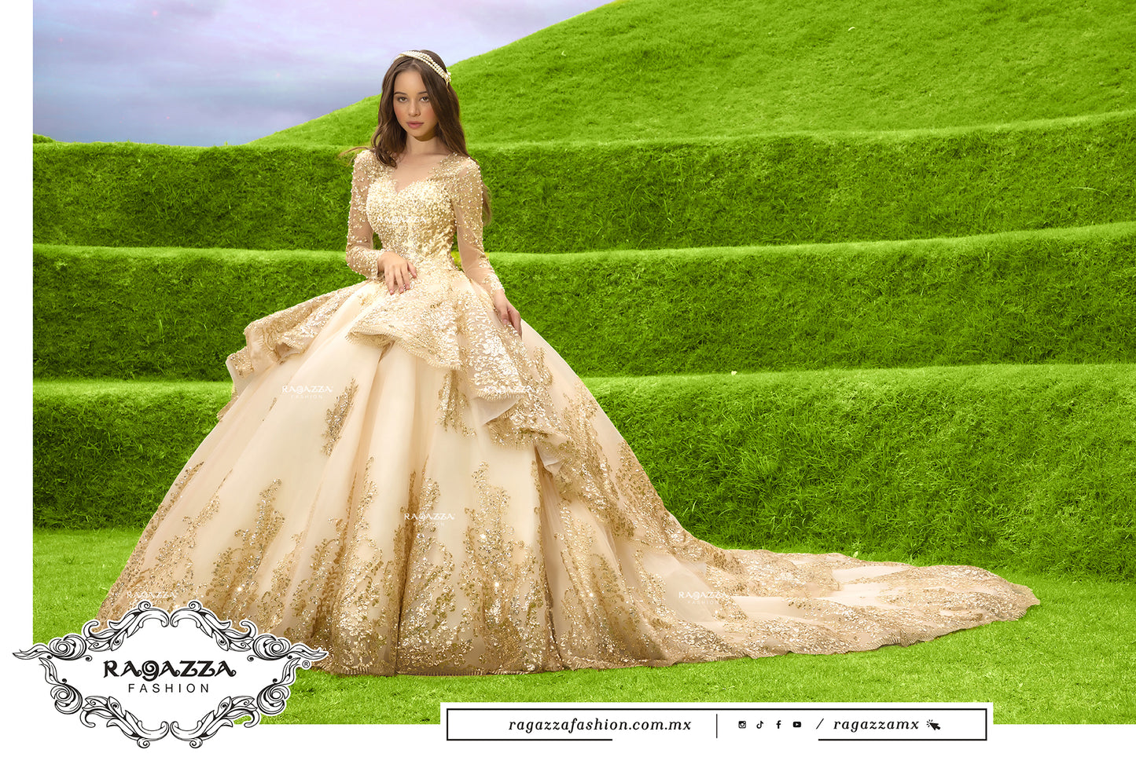Click the ragazzamx social handle text
1136x757 pixels.
[x=876, y=724]
